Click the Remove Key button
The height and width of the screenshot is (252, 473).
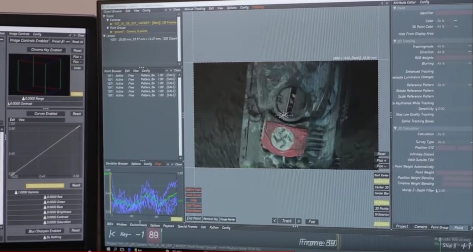210,219
